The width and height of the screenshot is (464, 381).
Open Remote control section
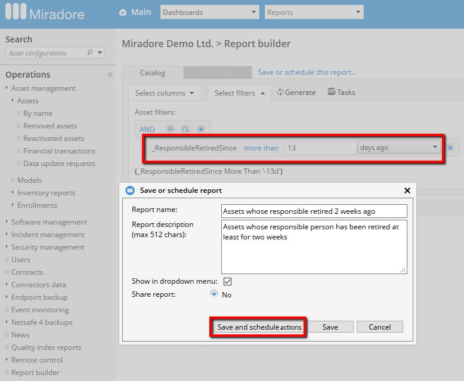tap(37, 360)
